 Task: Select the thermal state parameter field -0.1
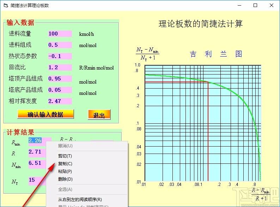point(60,56)
